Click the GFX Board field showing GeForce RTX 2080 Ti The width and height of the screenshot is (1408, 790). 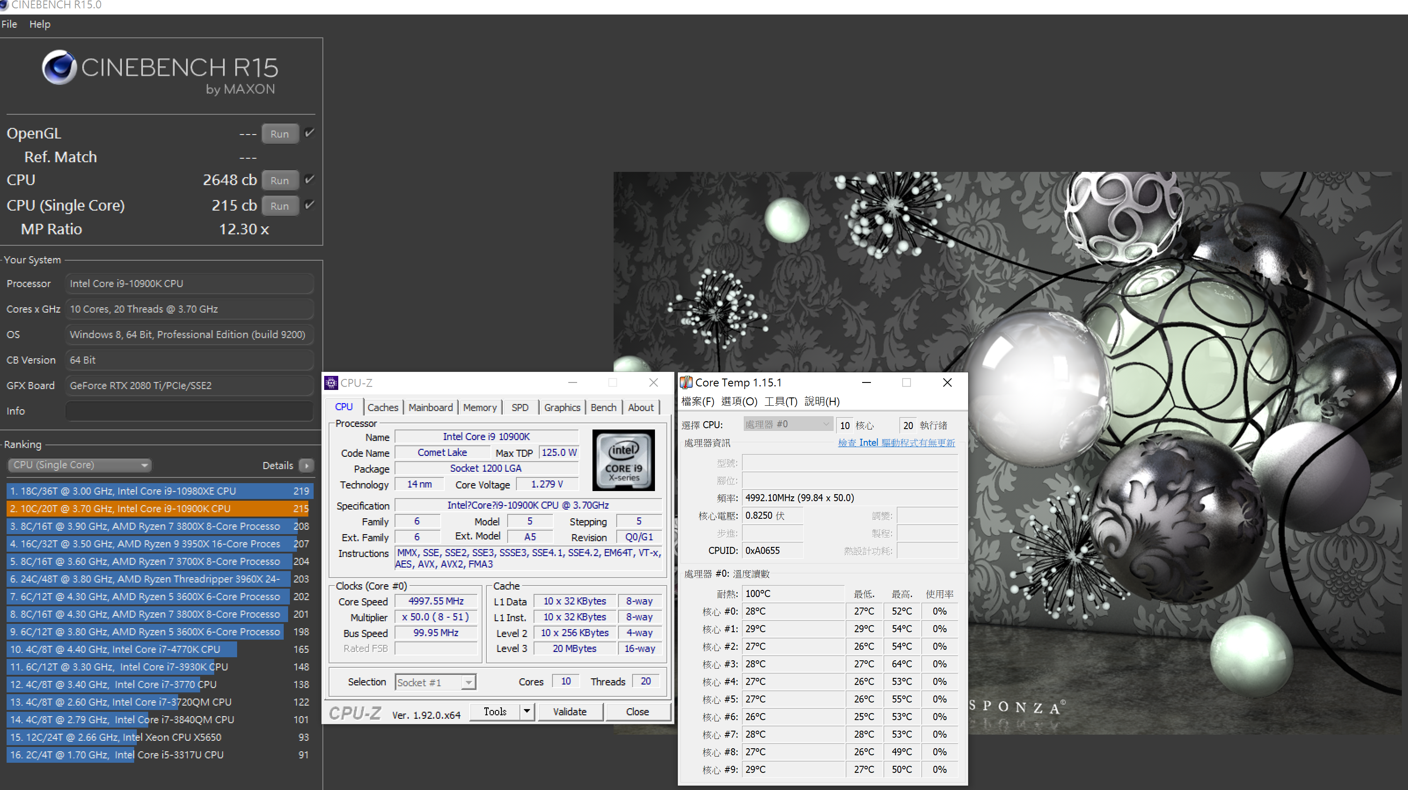(189, 385)
